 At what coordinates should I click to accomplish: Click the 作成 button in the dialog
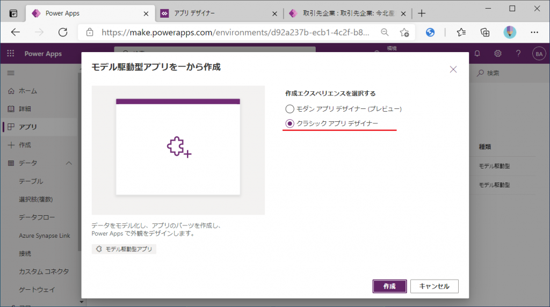click(x=389, y=286)
